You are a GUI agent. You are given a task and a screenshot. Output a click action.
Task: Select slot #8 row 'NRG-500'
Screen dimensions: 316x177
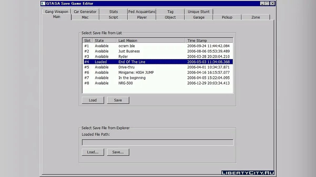pyautogui.click(x=158, y=83)
